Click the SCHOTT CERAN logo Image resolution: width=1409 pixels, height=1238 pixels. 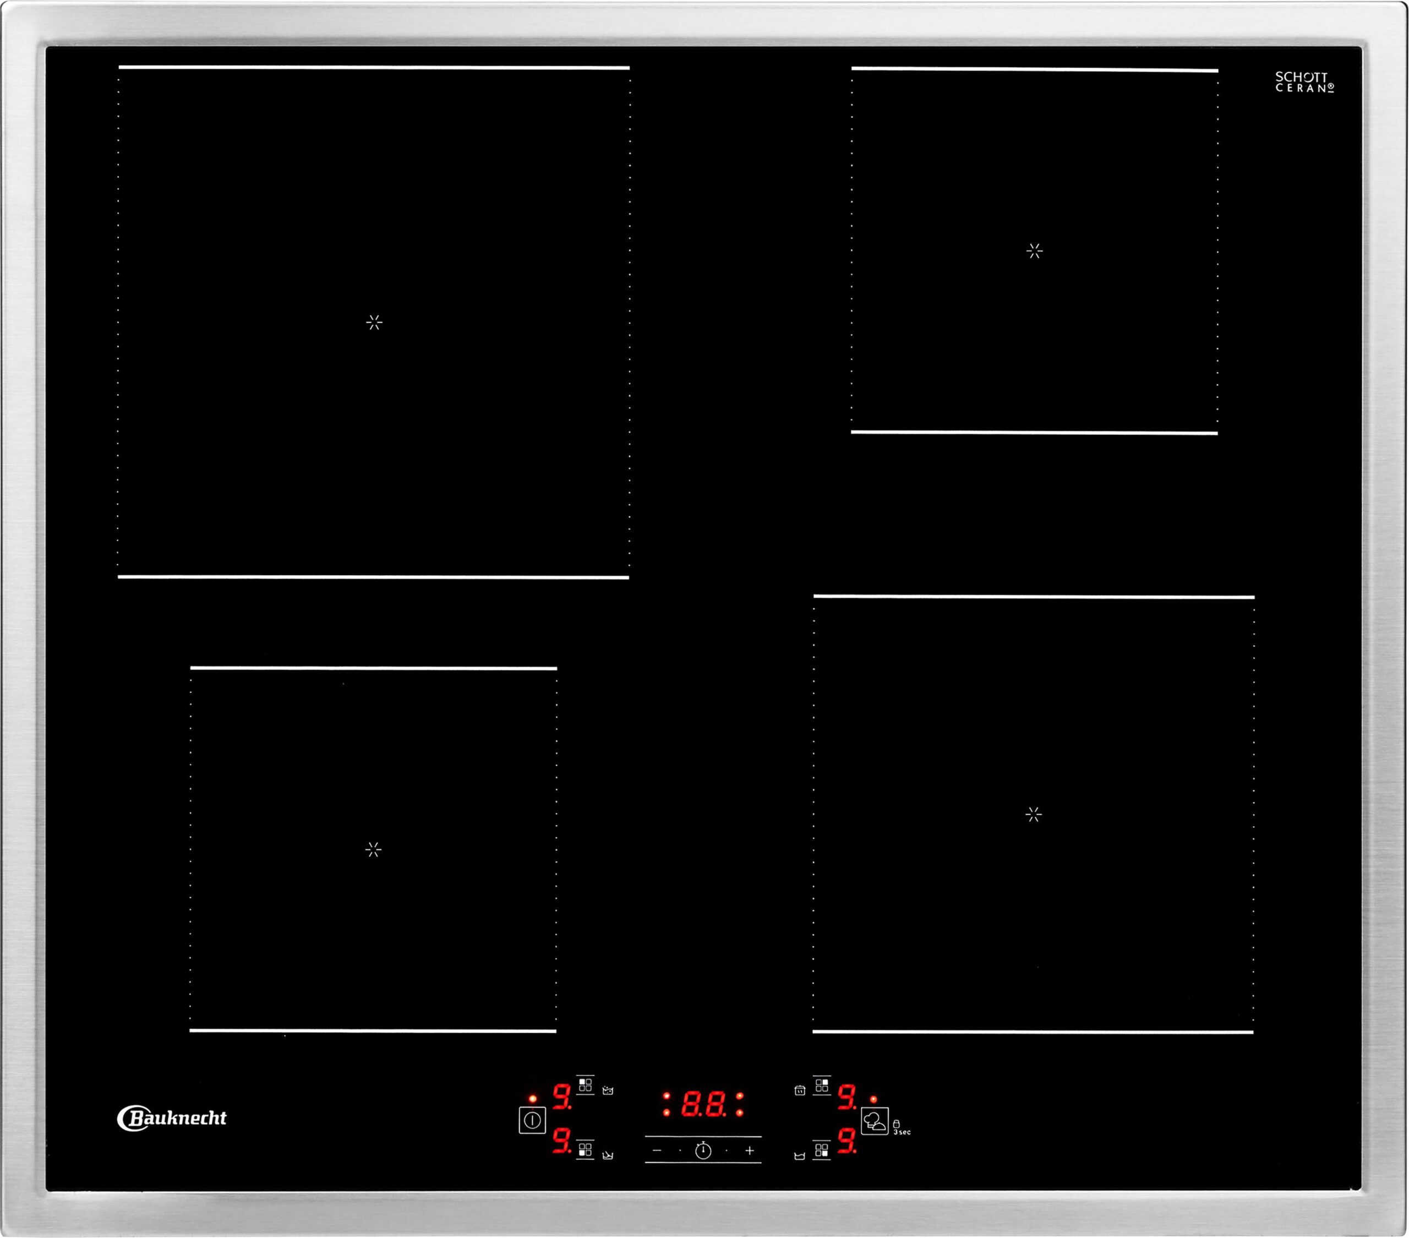pyautogui.click(x=1304, y=82)
